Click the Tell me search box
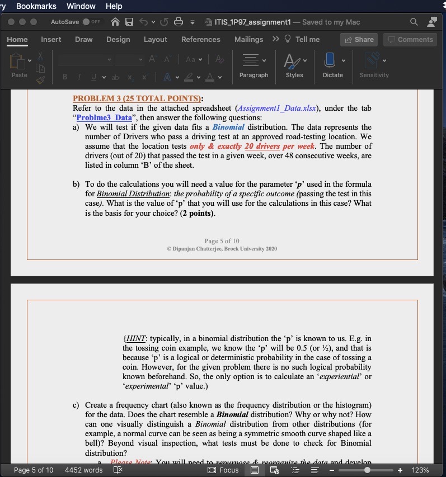 point(302,39)
